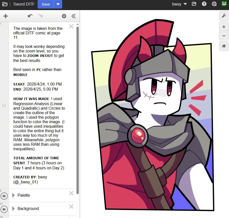The width and height of the screenshot is (229, 218).
Task: Click the Background folder name
Action: coord(28,208)
